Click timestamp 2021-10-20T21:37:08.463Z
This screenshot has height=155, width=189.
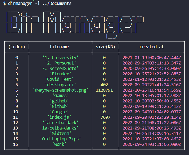click(x=152, y=139)
